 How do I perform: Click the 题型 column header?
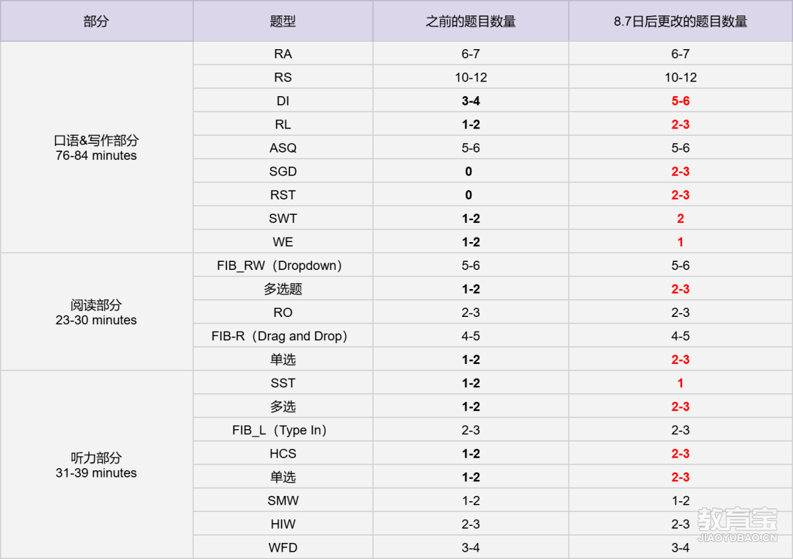tap(283, 21)
